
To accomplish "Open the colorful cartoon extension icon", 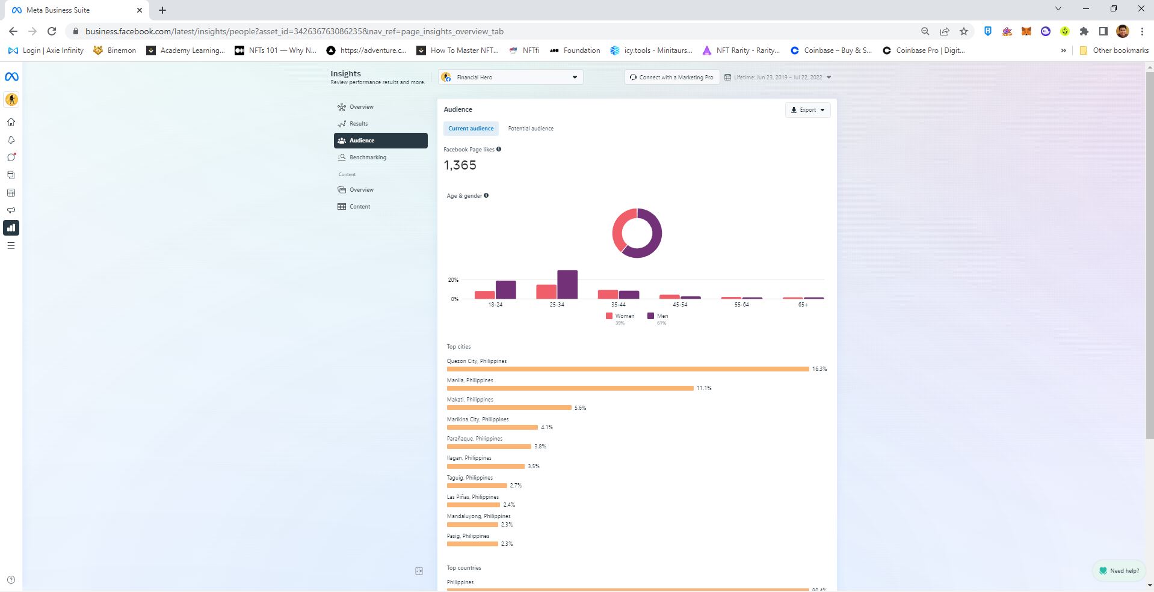I will pyautogui.click(x=1007, y=31).
